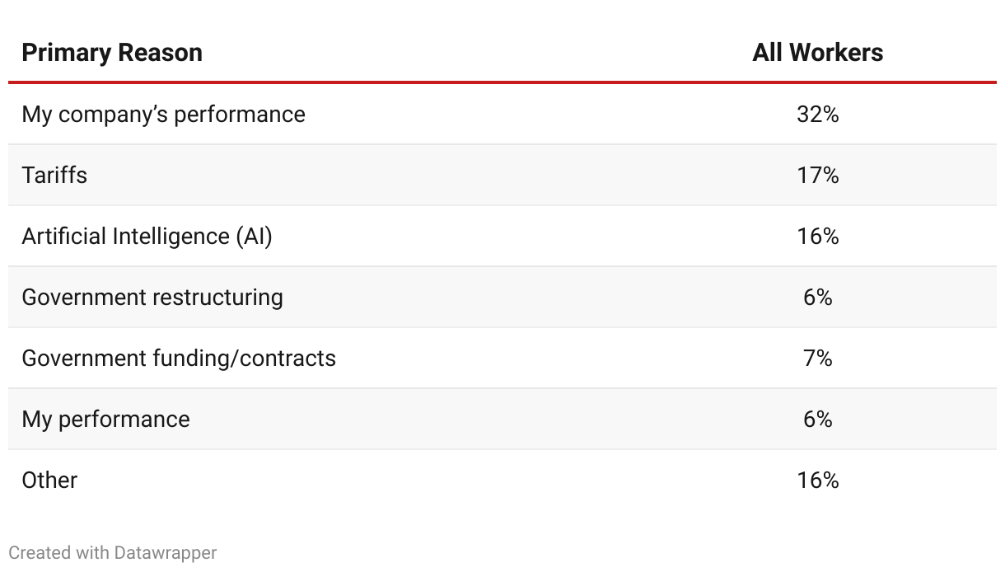This screenshot has height=572, width=1005.
Task: Click the word "Workers" in the header
Action: [835, 53]
